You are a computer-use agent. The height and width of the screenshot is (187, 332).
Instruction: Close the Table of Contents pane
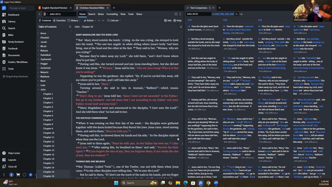[x=70, y=27]
